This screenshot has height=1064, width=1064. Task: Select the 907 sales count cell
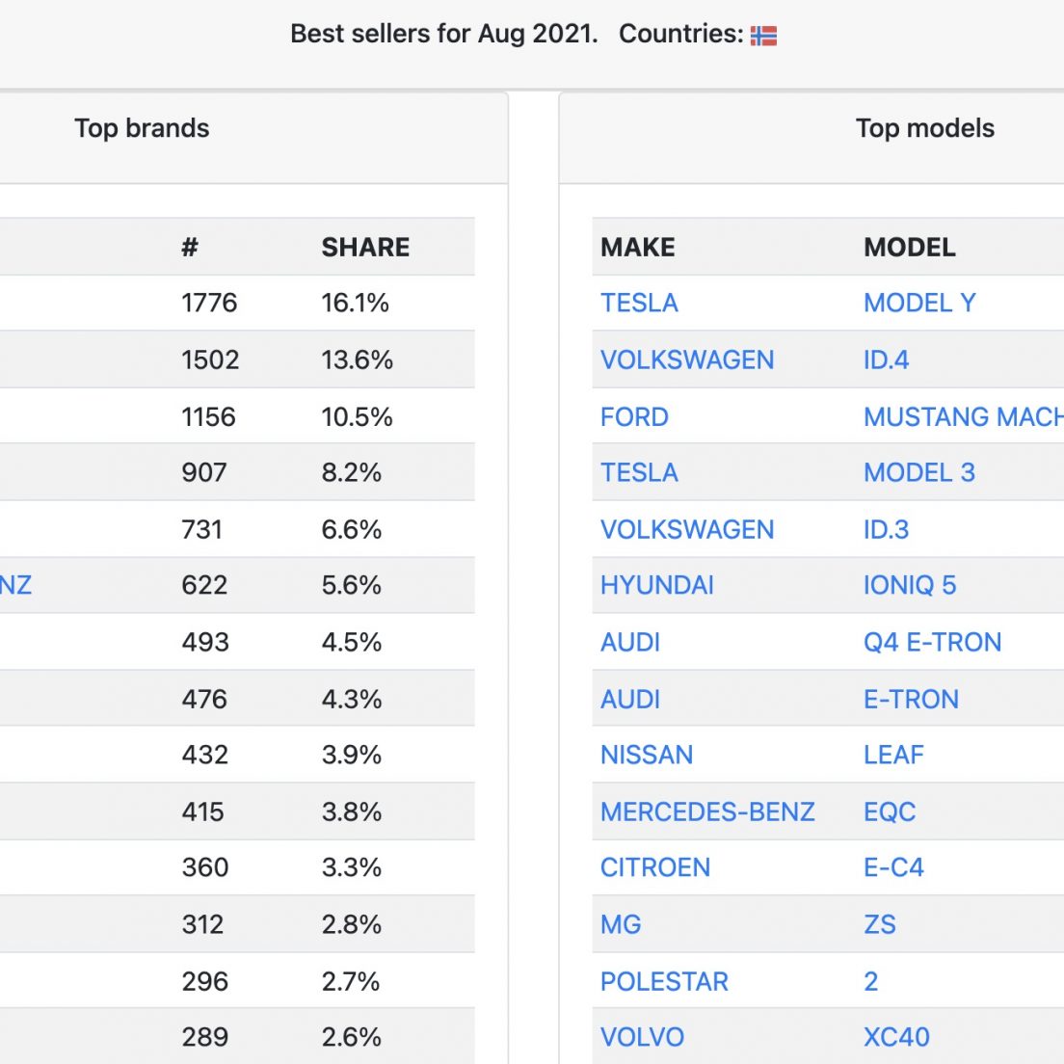[x=203, y=472]
